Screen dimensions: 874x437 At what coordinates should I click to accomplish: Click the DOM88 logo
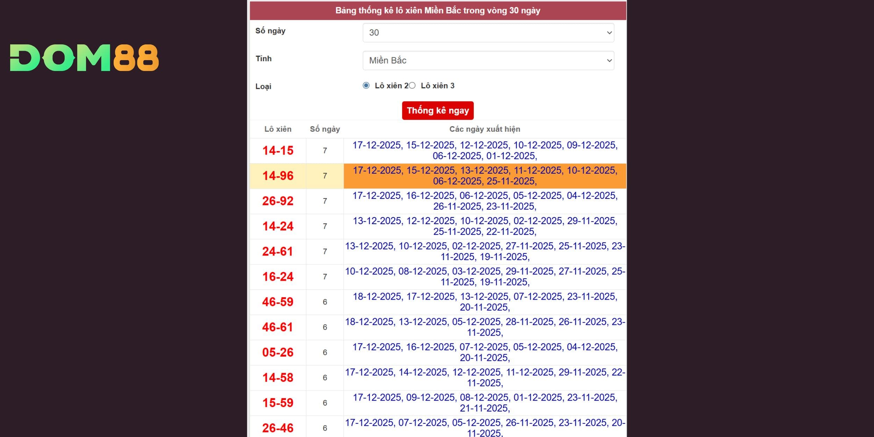[x=84, y=58]
